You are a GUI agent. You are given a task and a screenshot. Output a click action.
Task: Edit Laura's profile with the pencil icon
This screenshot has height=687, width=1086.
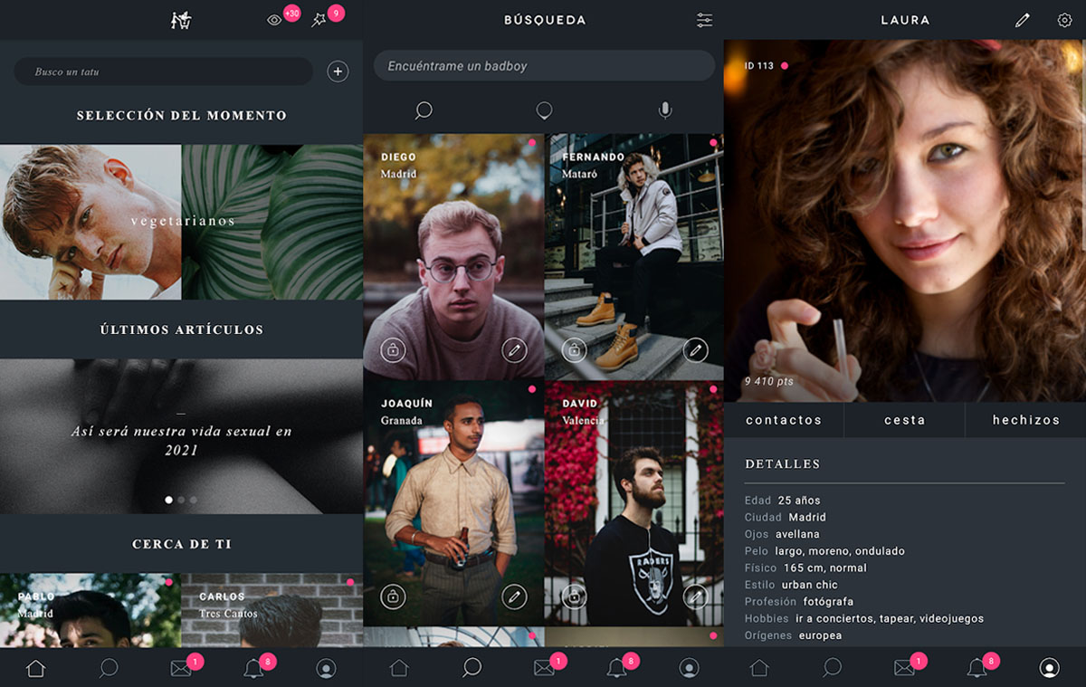pyautogui.click(x=1022, y=20)
